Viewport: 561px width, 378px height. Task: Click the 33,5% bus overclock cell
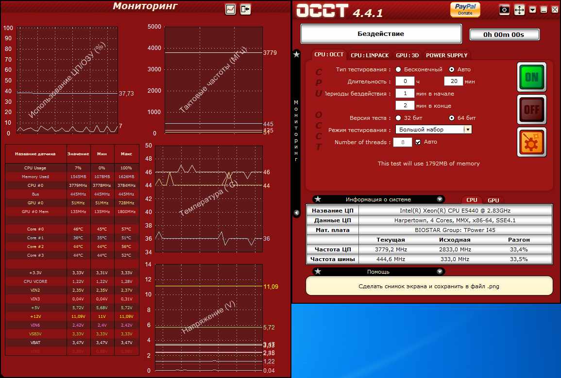click(519, 259)
